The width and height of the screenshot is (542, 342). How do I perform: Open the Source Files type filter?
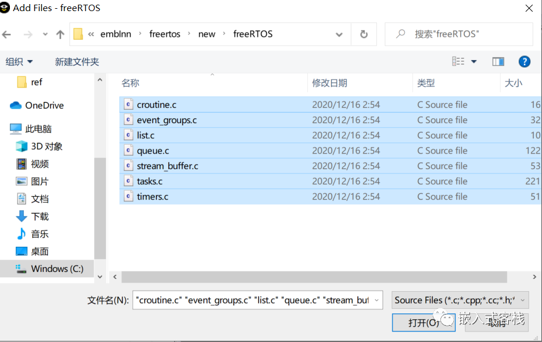tap(460, 300)
